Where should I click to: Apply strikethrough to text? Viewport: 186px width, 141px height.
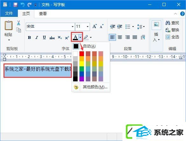click(52, 38)
